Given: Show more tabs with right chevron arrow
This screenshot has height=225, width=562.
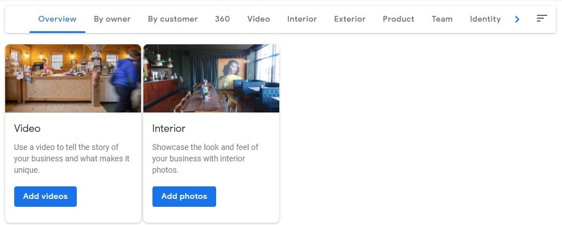Looking at the screenshot, I should [517, 19].
